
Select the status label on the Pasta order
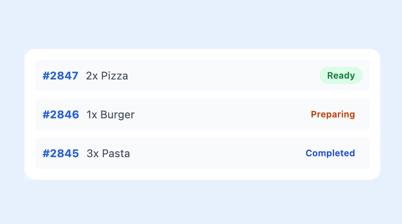click(330, 153)
